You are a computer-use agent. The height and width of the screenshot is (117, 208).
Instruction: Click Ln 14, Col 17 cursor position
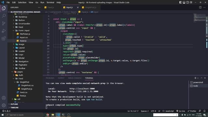tap(133, 111)
